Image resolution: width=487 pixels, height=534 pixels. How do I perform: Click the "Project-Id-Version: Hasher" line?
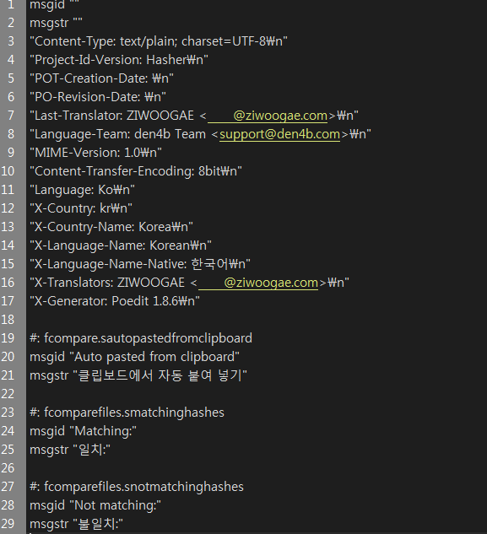(x=119, y=60)
